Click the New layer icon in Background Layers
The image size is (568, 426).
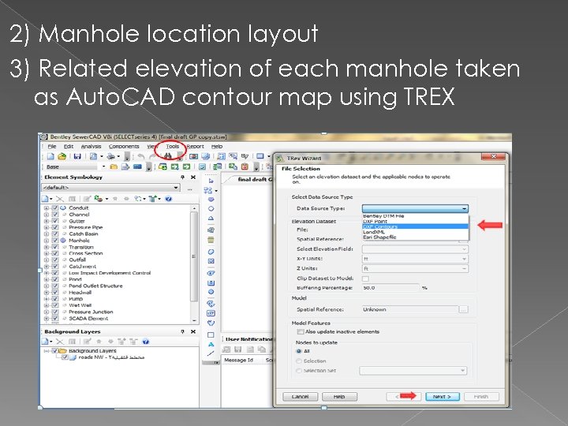click(x=46, y=342)
